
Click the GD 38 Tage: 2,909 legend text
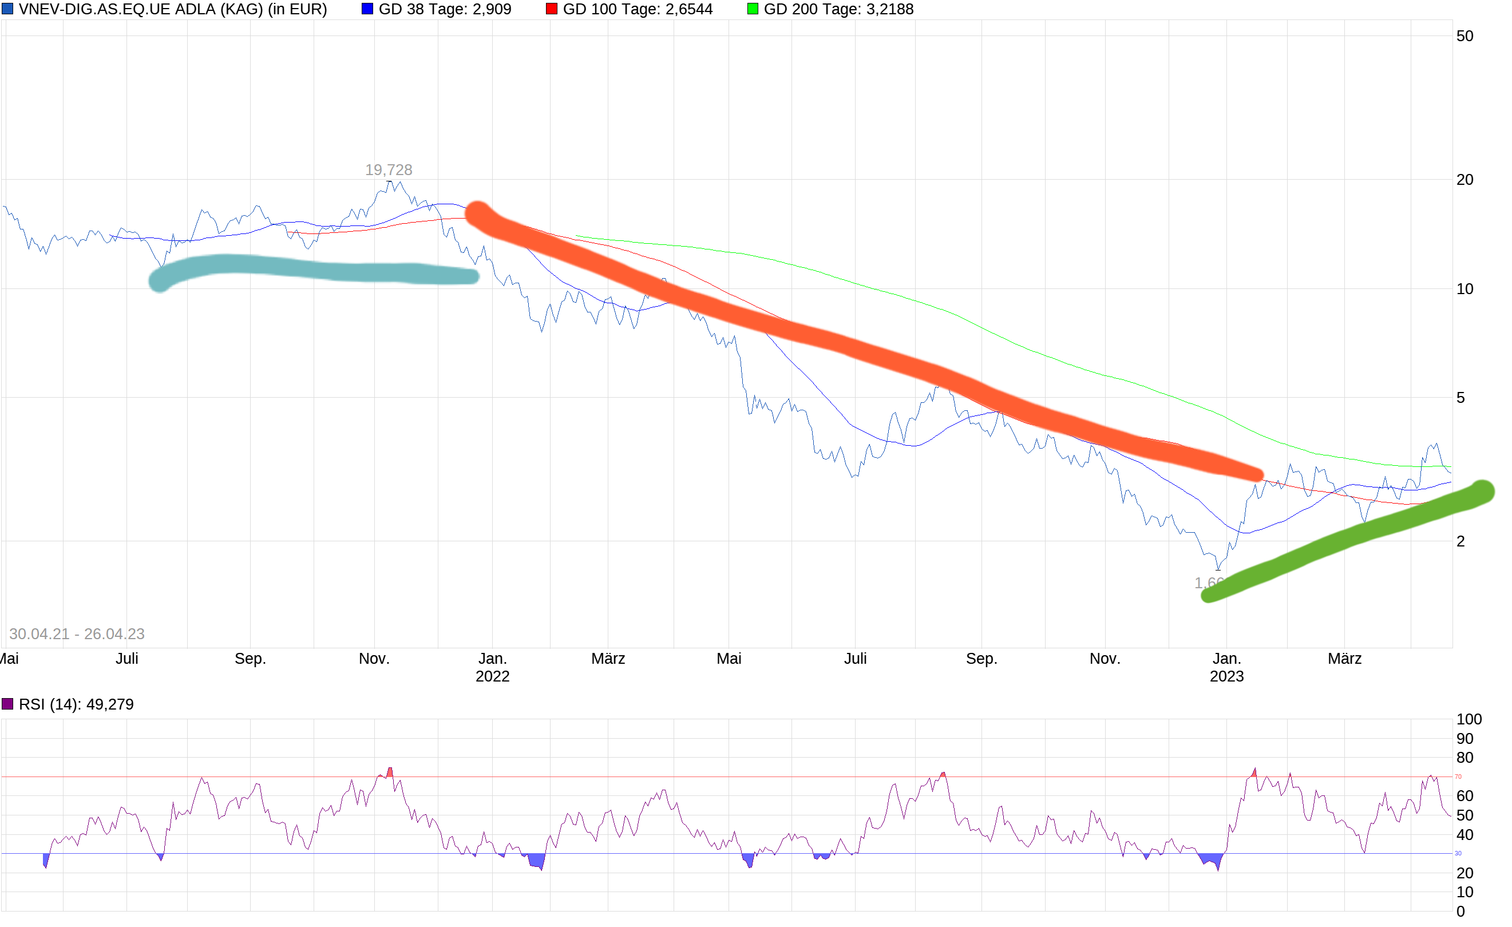point(445,9)
